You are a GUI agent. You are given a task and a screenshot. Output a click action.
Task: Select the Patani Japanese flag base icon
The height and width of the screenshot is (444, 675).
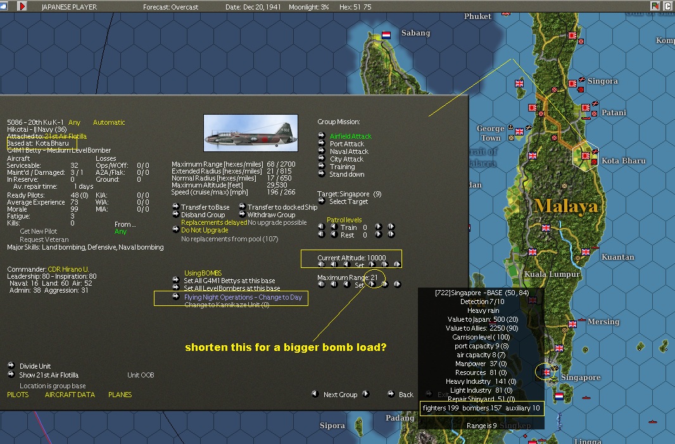coord(586,108)
